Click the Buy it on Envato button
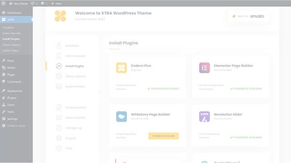Screen dimensions: 291x163 [248, 16]
